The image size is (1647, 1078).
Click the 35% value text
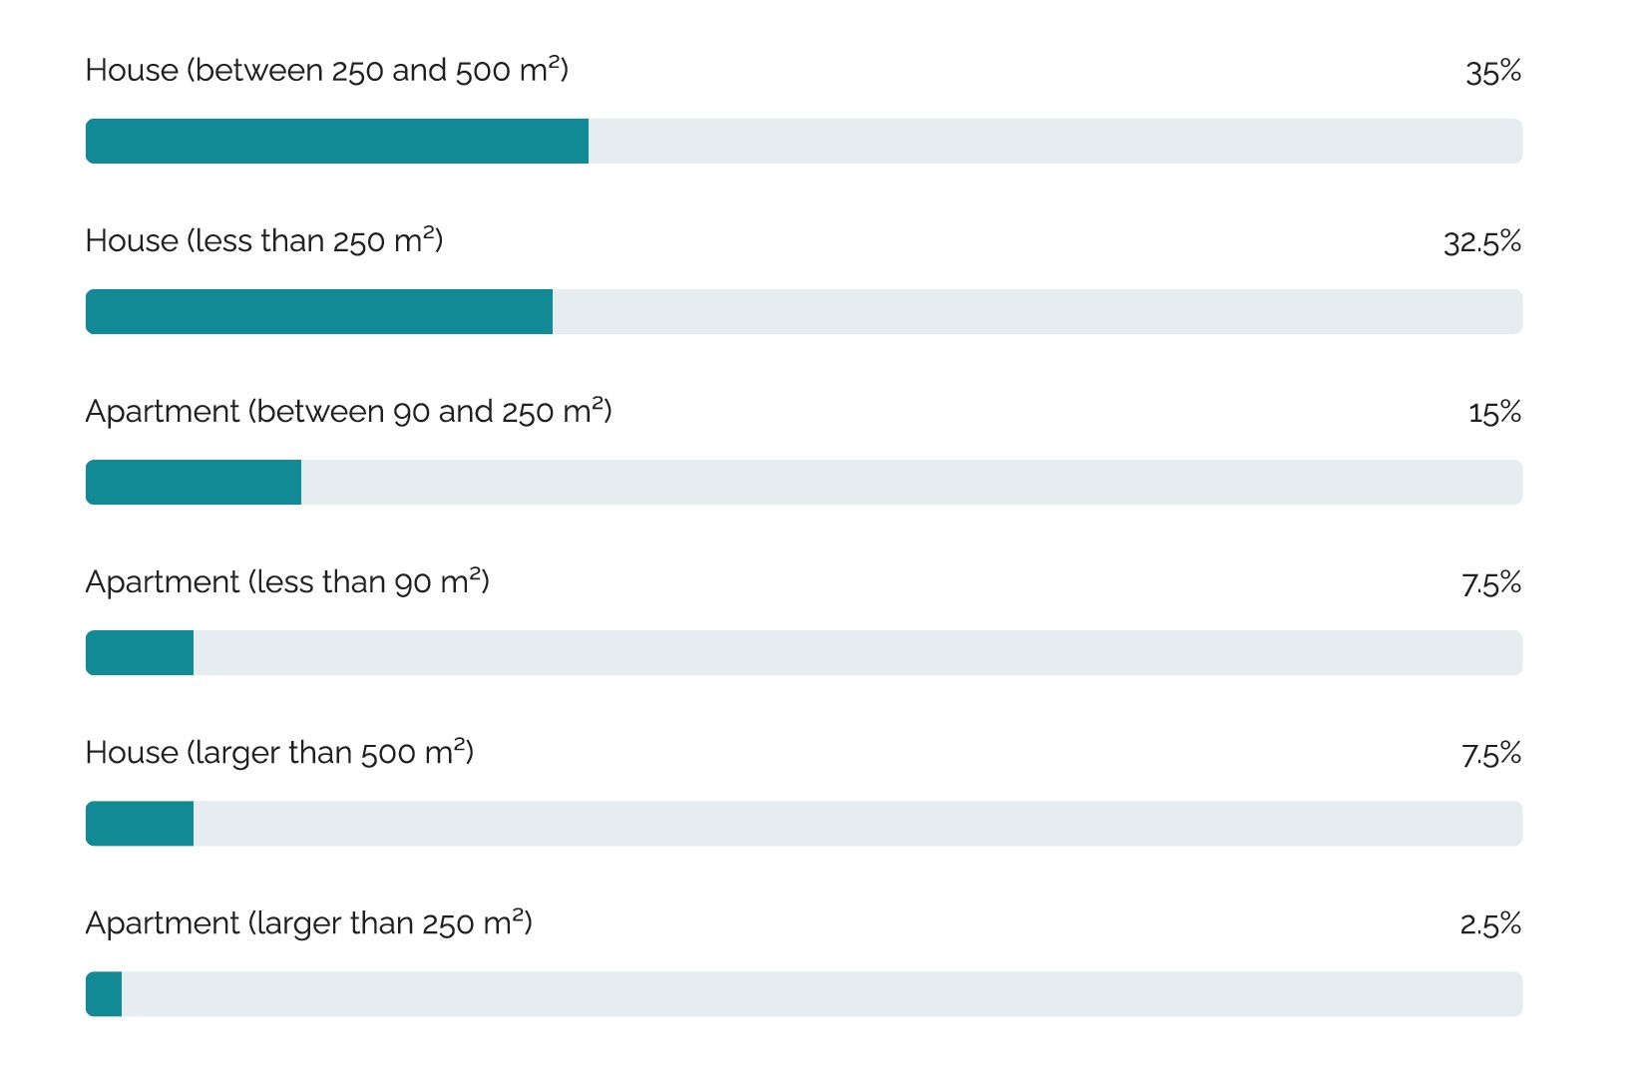[x=1492, y=72]
